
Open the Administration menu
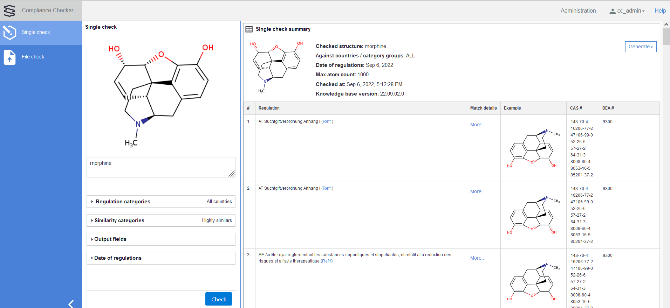point(578,11)
